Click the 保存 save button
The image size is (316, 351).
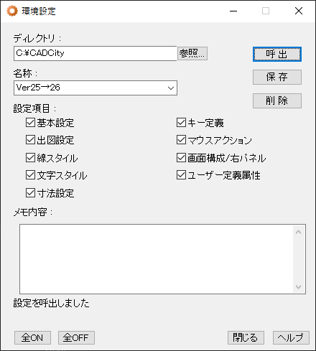point(277,77)
